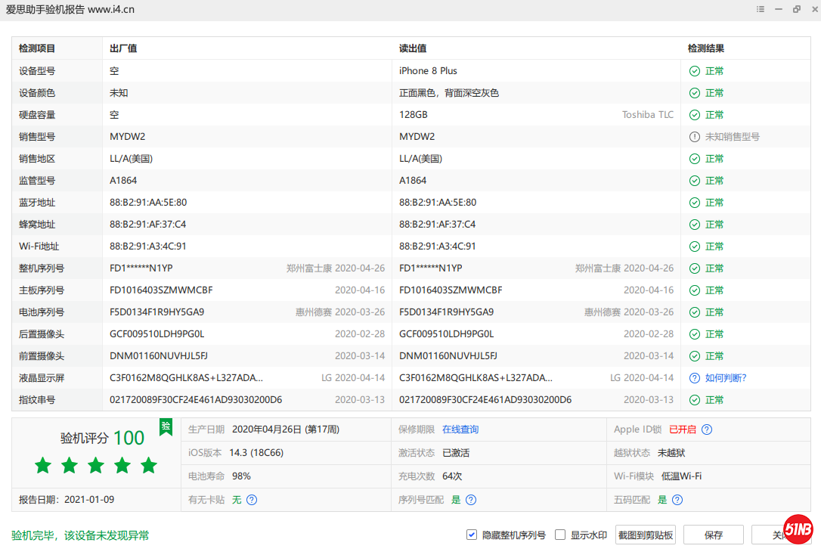This screenshot has width=821, height=552.
Task: Open the list menu icon in title bar
Action: pos(761,9)
